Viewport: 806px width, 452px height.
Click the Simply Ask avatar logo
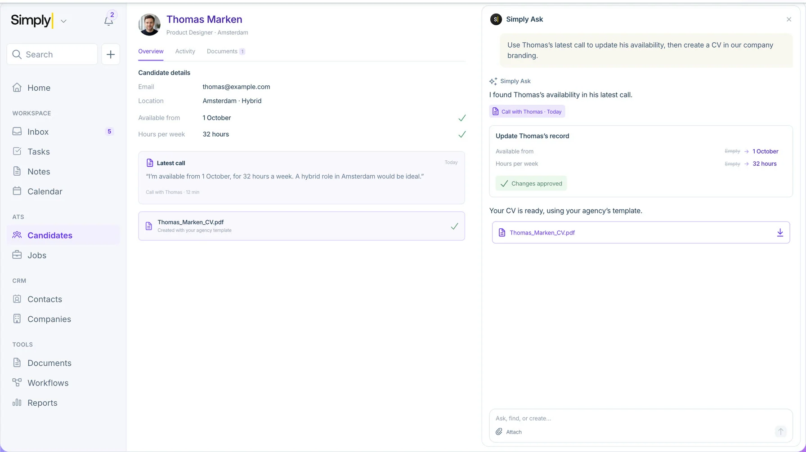[496, 19]
